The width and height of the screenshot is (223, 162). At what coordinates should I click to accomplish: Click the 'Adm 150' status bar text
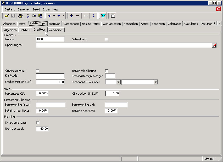[x=209, y=159]
